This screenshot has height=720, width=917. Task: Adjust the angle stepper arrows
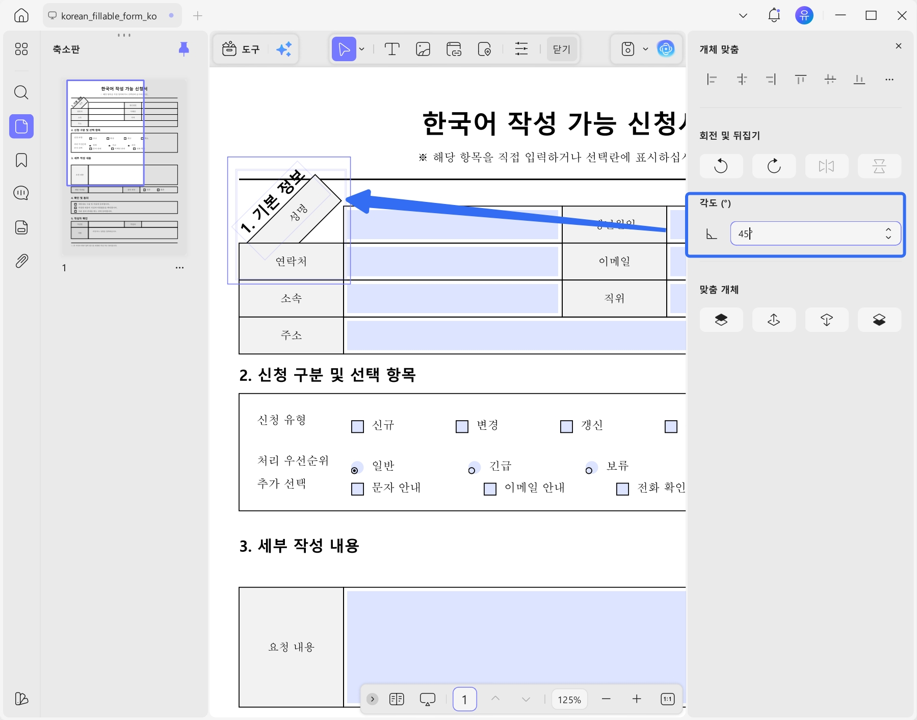[888, 234]
